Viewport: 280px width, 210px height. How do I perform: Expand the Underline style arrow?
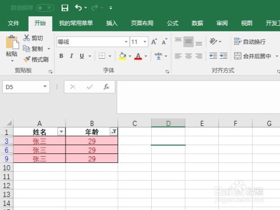(90, 56)
